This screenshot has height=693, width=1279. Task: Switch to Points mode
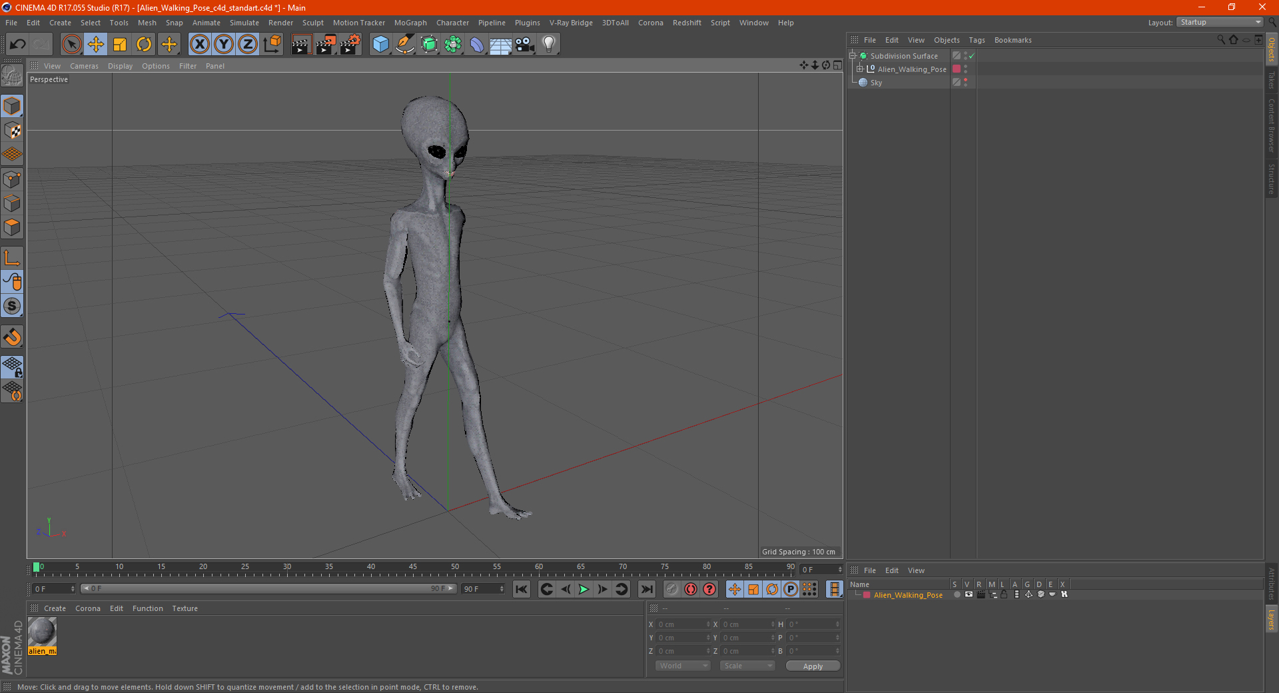click(x=12, y=179)
